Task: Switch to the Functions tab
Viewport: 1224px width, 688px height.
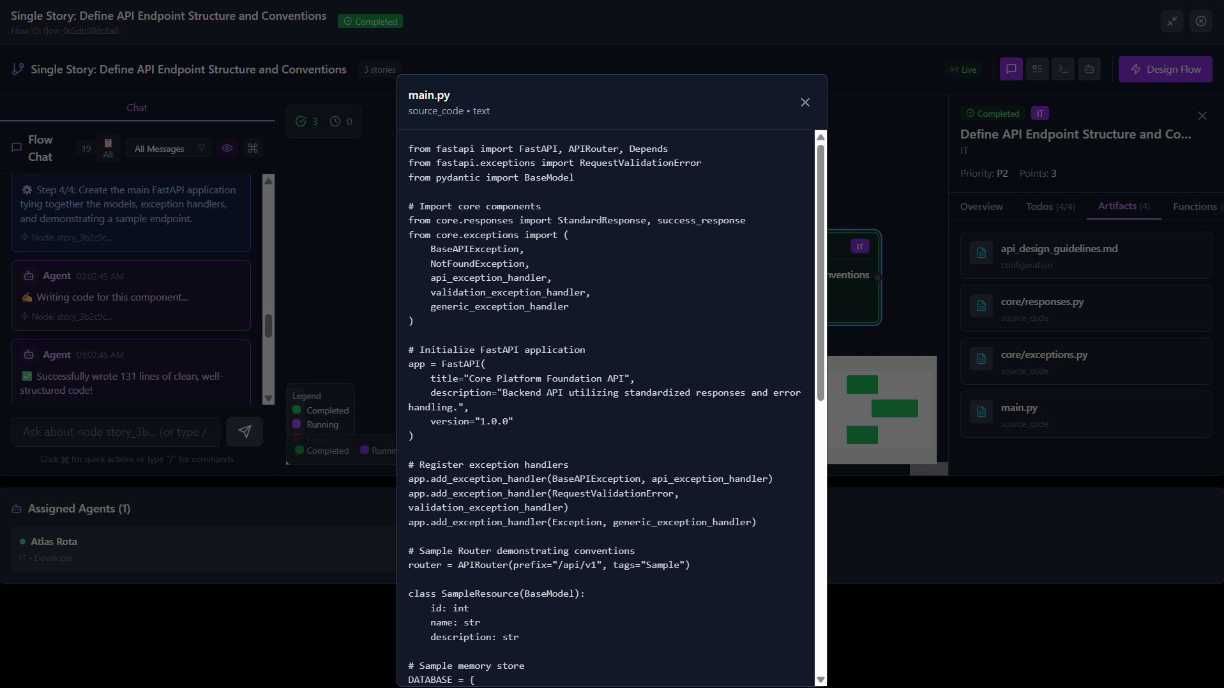Action: pos(1198,206)
